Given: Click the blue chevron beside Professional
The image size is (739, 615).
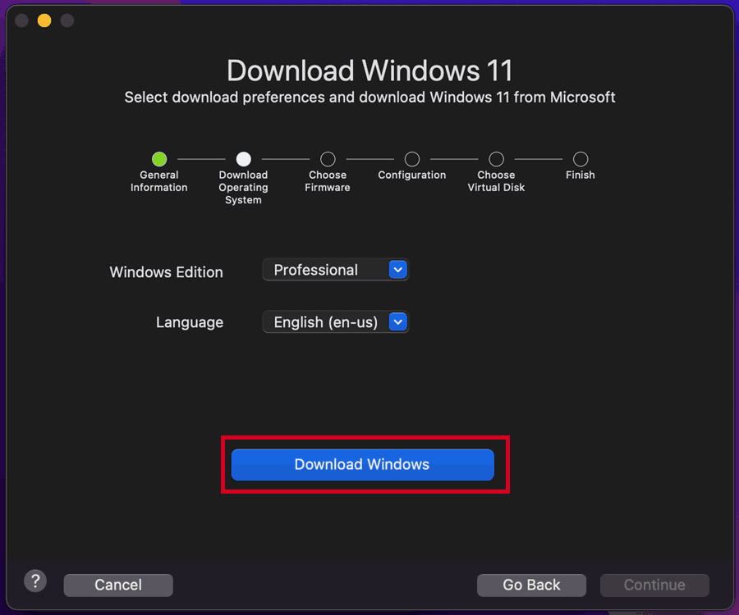Looking at the screenshot, I should pos(398,270).
